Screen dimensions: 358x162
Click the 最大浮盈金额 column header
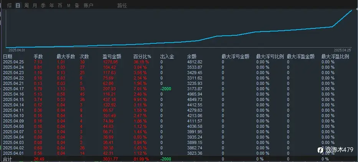coord(301,57)
